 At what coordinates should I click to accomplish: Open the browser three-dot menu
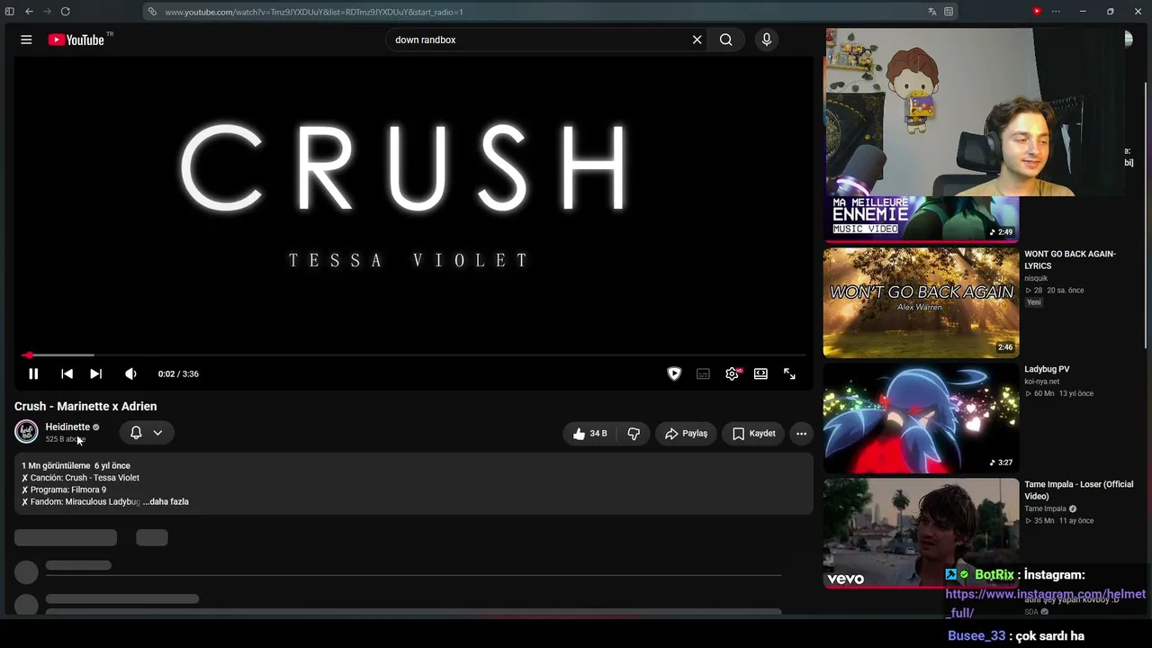1056,12
